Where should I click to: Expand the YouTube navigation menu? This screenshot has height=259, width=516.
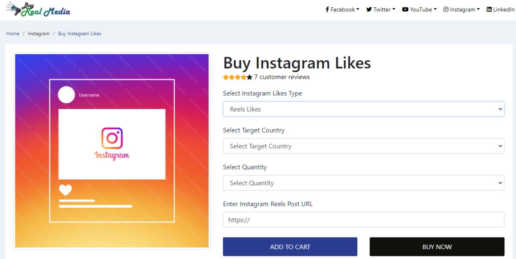pyautogui.click(x=419, y=9)
